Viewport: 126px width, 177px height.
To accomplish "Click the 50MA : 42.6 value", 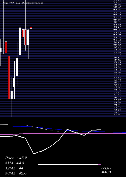I will pyautogui.click(x=16, y=173).
